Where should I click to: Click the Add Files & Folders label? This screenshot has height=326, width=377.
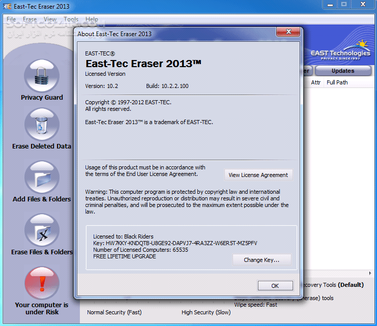[42, 199]
